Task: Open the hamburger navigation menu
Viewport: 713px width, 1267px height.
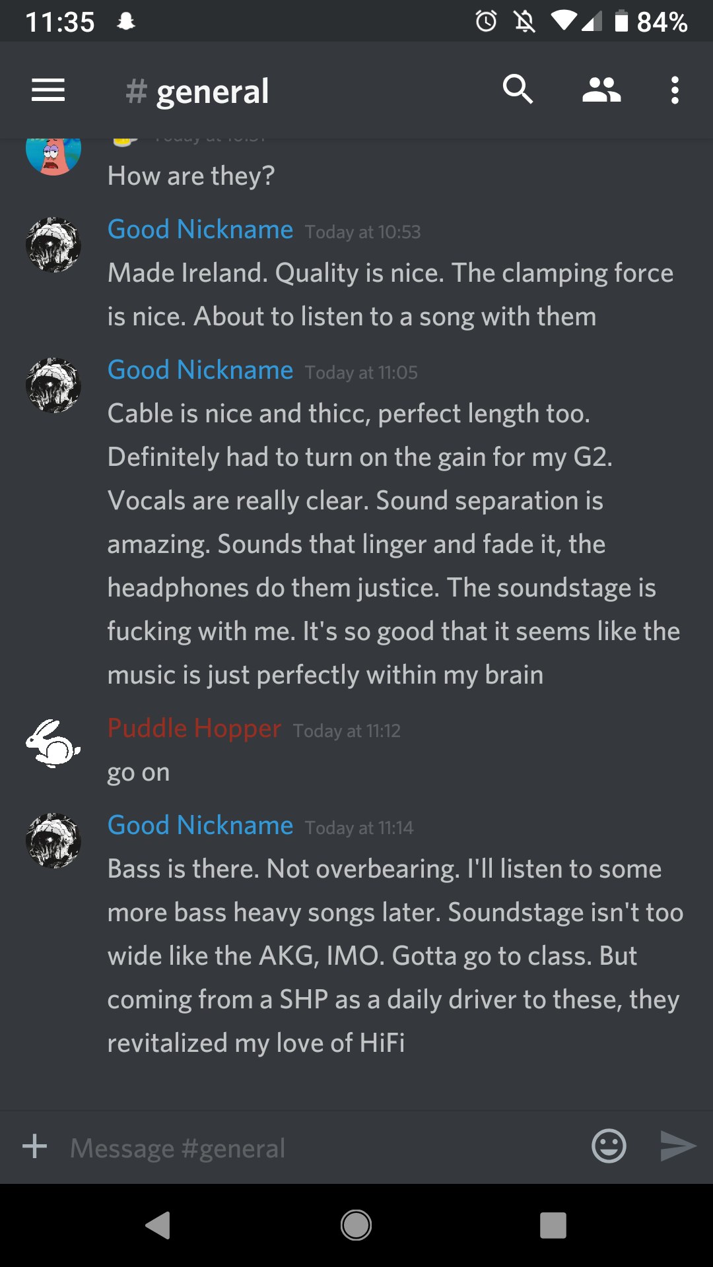Action: coord(48,90)
